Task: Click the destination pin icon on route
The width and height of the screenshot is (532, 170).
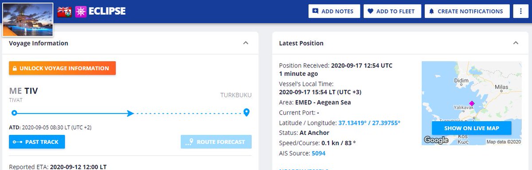Action: (x=247, y=112)
